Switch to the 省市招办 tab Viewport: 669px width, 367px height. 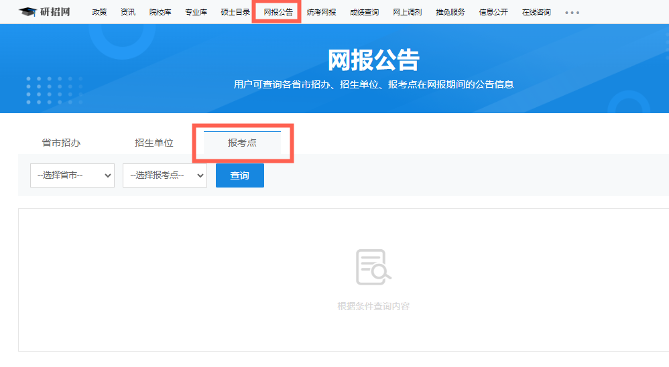61,143
